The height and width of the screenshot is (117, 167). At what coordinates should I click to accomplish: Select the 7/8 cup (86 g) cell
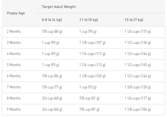point(52,76)
